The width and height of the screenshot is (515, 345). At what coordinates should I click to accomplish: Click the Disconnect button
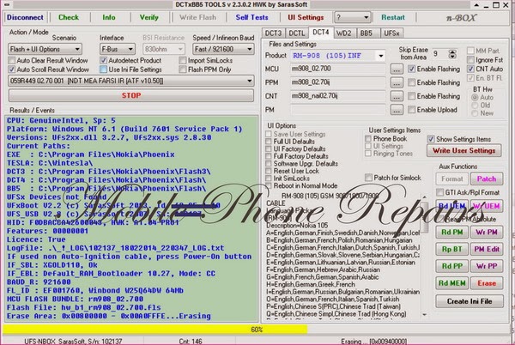(25, 17)
